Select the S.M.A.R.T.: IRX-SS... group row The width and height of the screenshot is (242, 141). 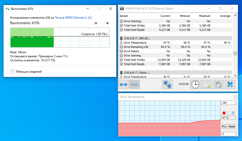pos(175,38)
